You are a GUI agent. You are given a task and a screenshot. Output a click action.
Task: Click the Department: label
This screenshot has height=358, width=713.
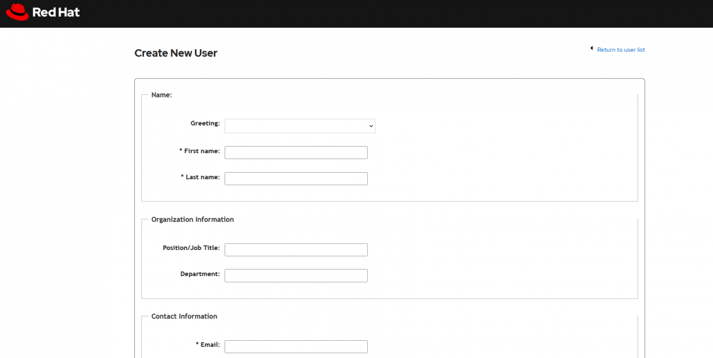point(200,274)
